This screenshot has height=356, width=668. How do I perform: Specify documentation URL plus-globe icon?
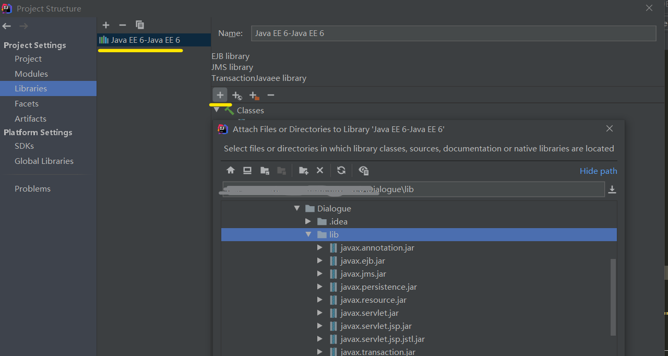tap(237, 96)
